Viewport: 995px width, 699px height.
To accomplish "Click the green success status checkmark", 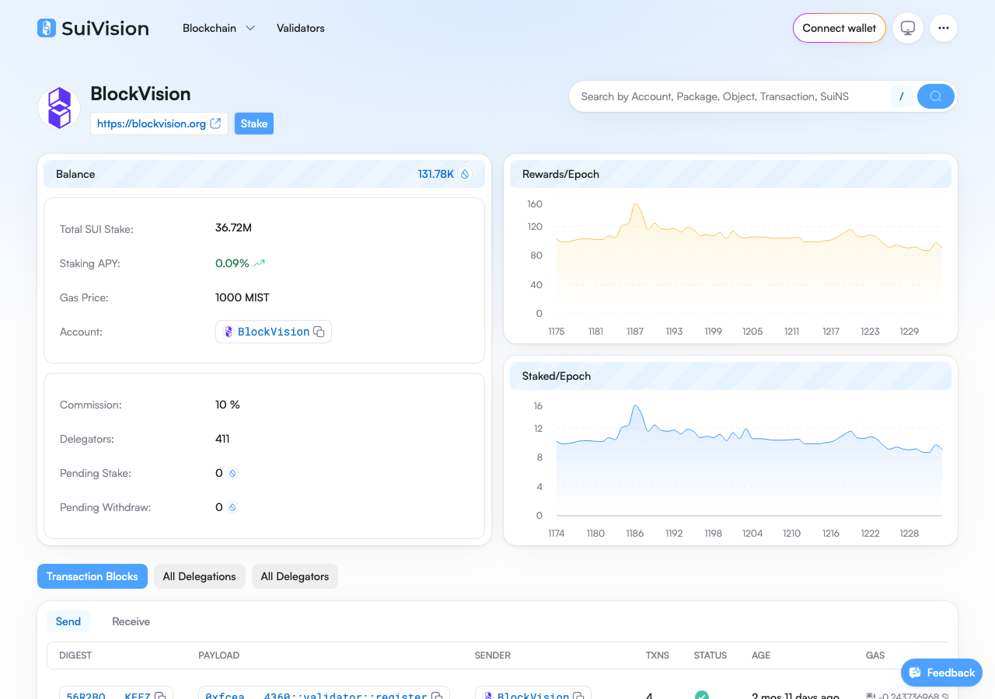I will click(x=702, y=695).
